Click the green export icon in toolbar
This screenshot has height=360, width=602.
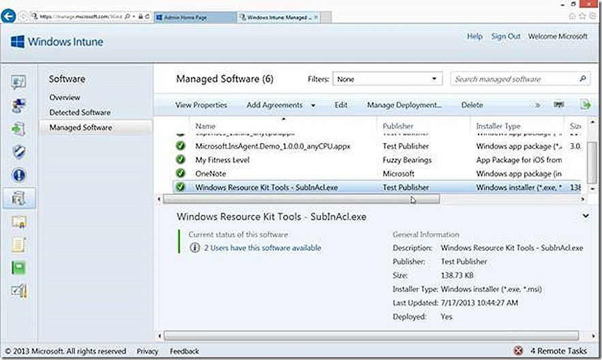click(x=586, y=104)
